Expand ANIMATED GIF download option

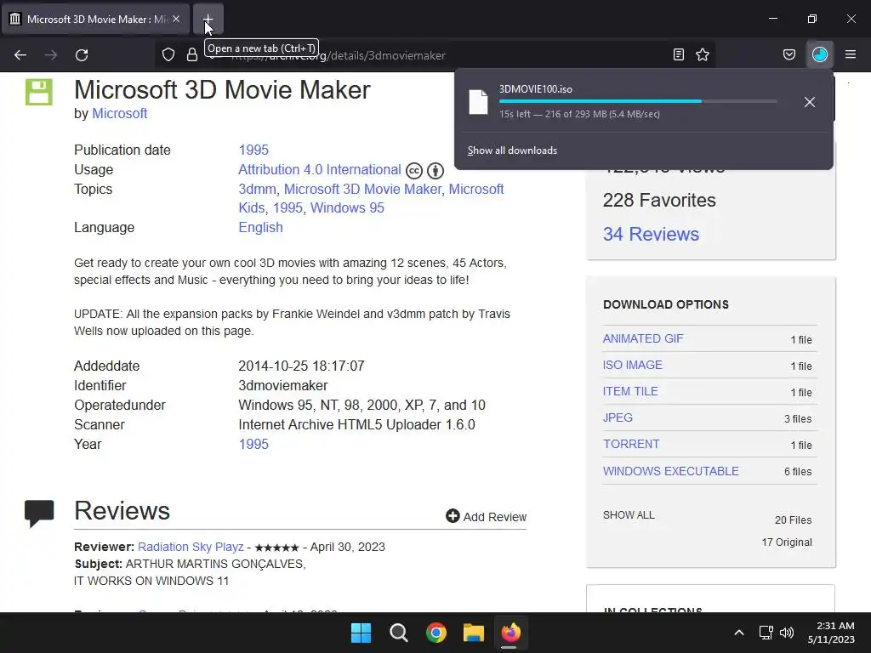[x=643, y=338]
